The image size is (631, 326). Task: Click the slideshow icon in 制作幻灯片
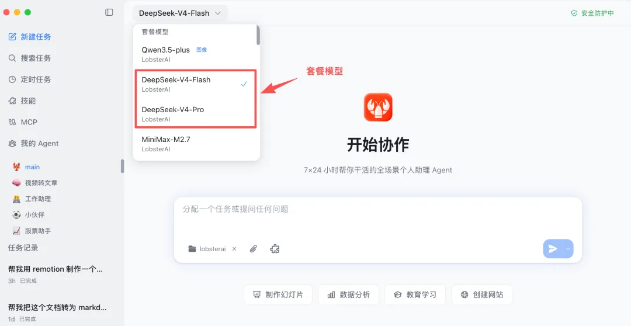(256, 294)
